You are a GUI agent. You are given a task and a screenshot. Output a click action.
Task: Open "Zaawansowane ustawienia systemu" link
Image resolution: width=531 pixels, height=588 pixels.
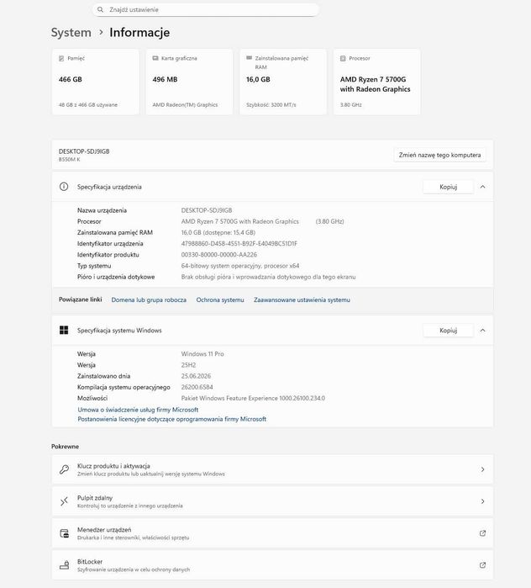(302, 300)
